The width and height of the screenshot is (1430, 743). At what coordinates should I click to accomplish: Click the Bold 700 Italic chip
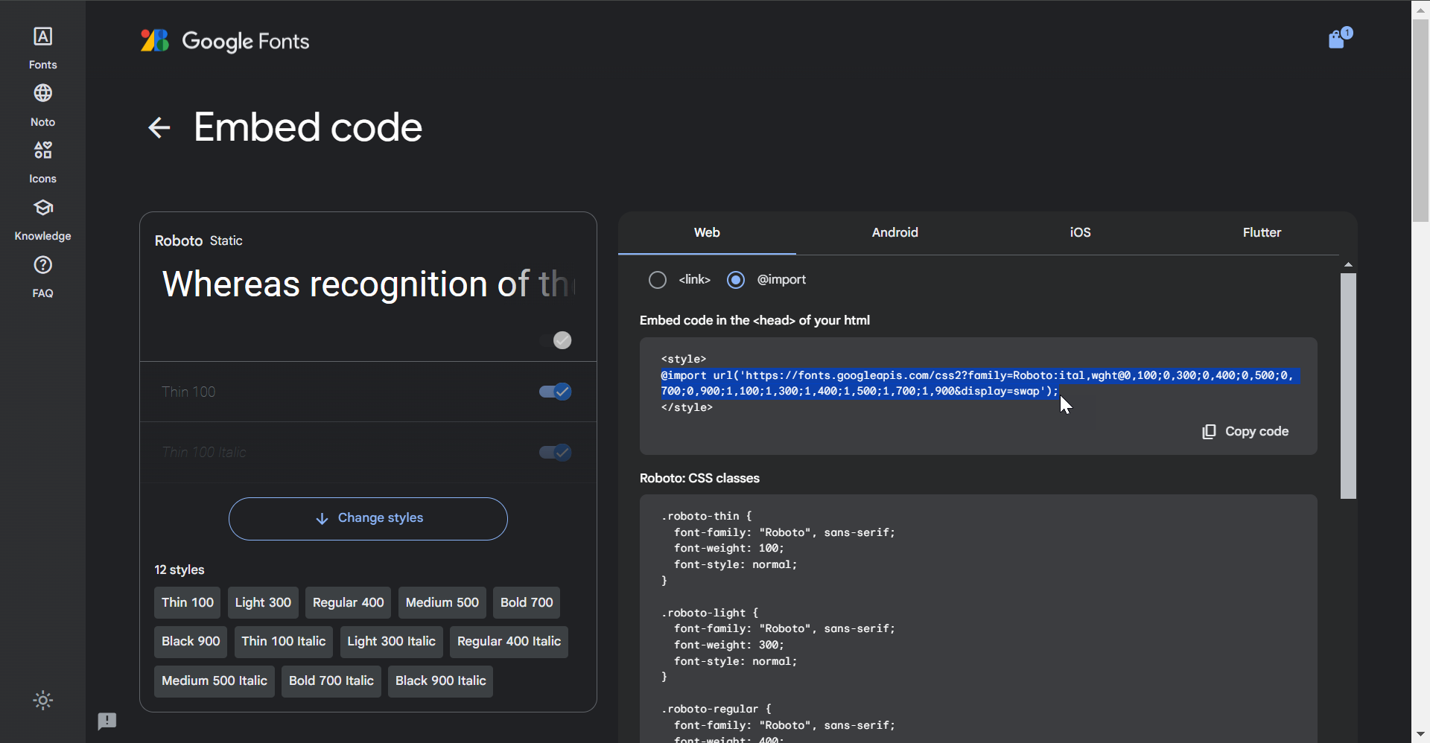331,680
